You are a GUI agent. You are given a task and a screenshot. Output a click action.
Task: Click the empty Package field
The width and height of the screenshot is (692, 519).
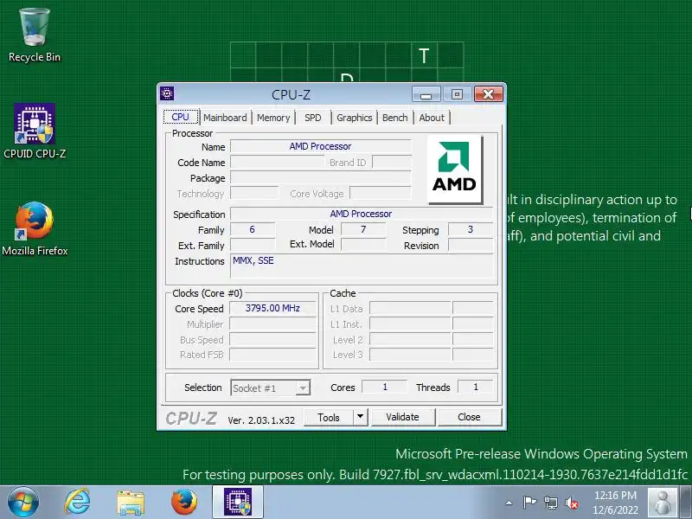pyautogui.click(x=321, y=177)
